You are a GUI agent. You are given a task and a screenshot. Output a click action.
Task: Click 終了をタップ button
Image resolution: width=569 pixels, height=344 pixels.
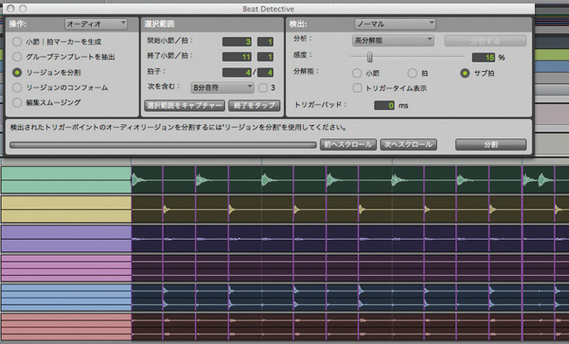[255, 106]
